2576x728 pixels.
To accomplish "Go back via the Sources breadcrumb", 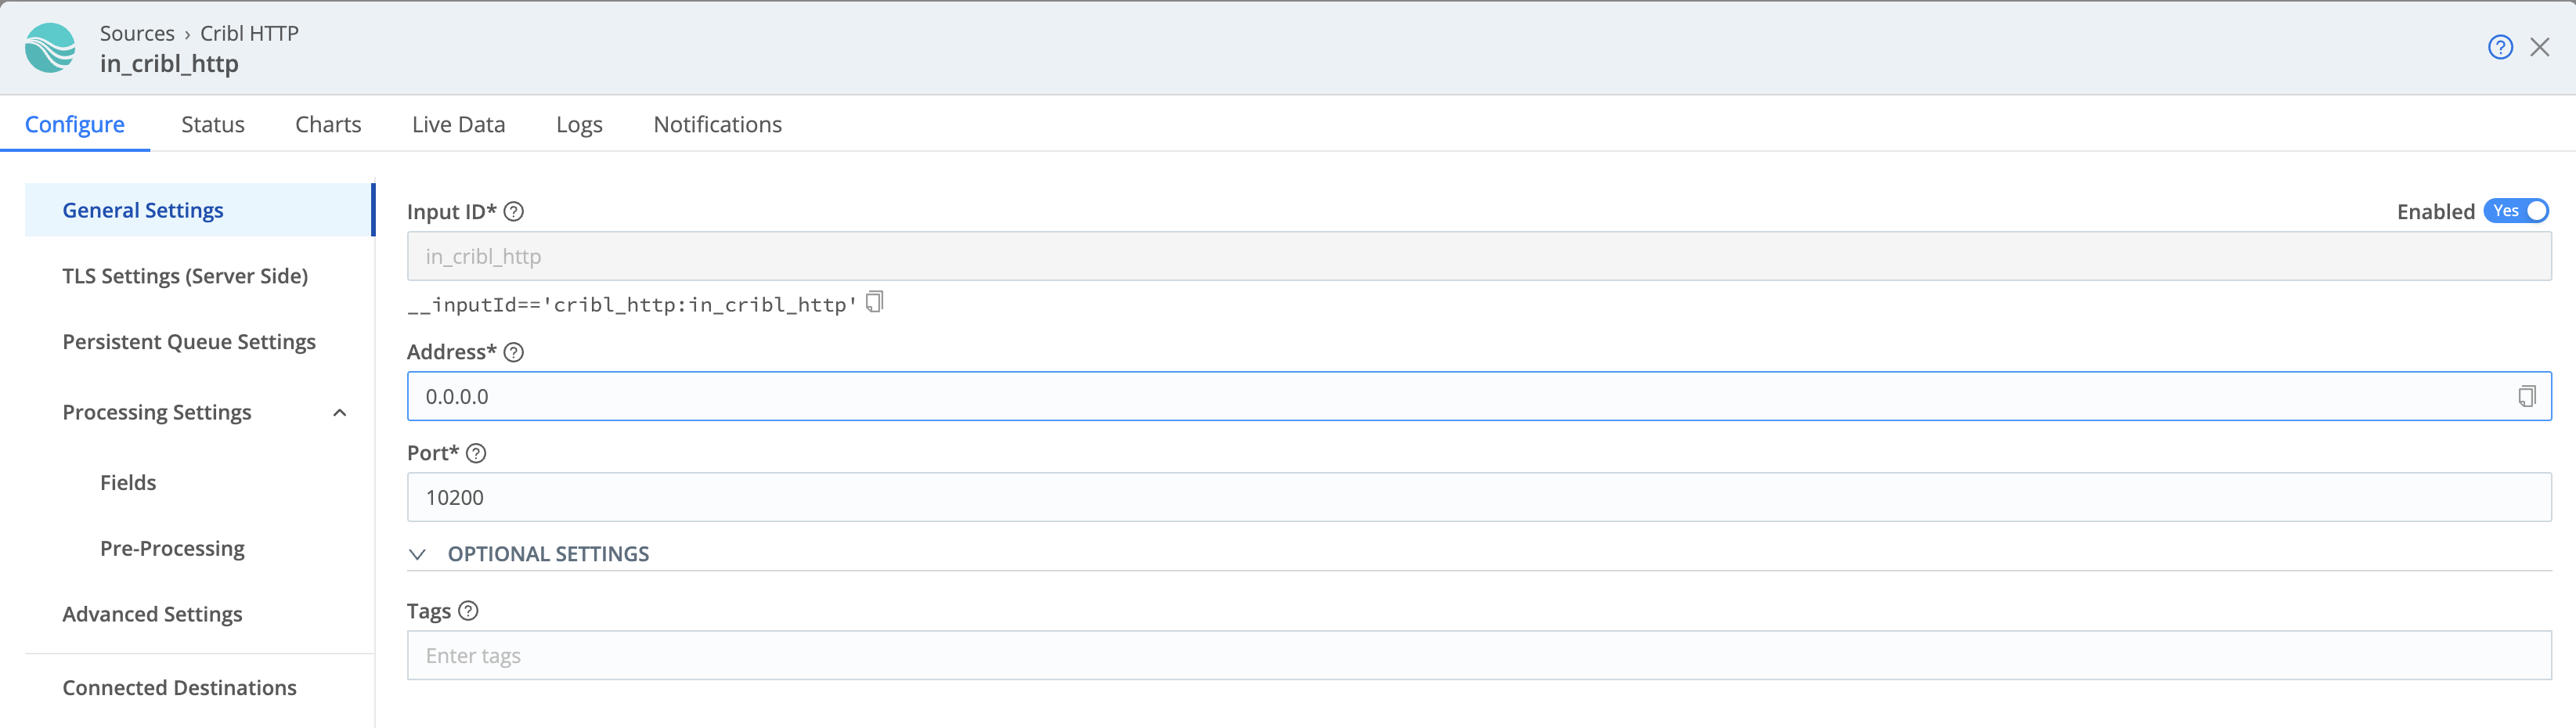I will coord(137,32).
